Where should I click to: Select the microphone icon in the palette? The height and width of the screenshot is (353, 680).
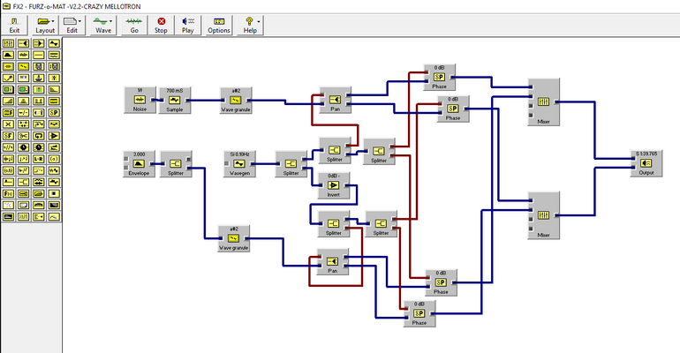(8, 78)
